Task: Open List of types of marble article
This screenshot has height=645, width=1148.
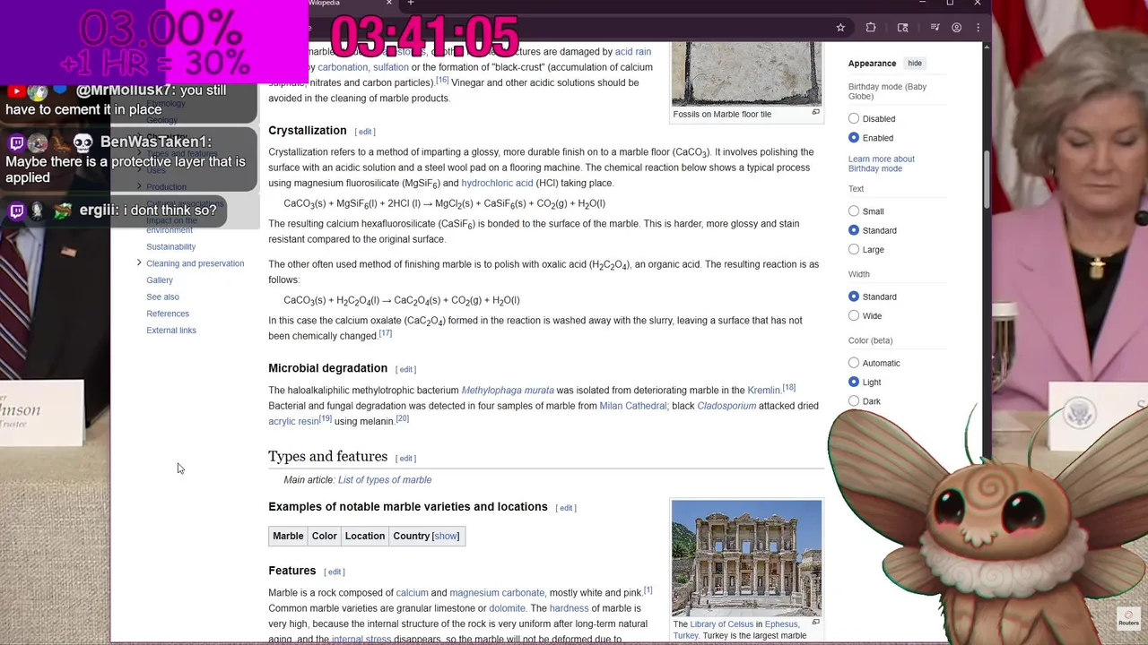Action: (384, 480)
